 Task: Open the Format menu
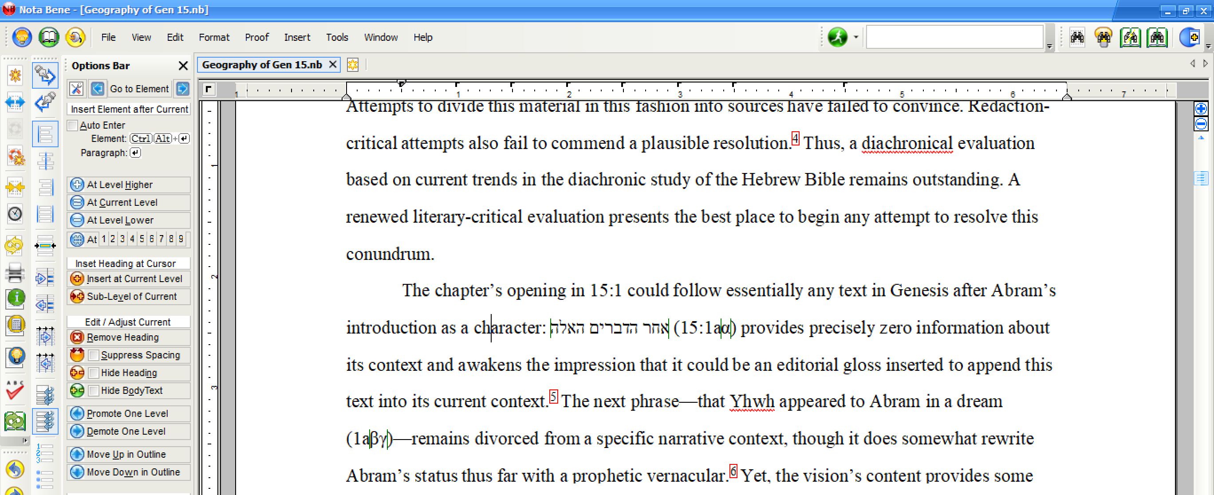pos(213,37)
